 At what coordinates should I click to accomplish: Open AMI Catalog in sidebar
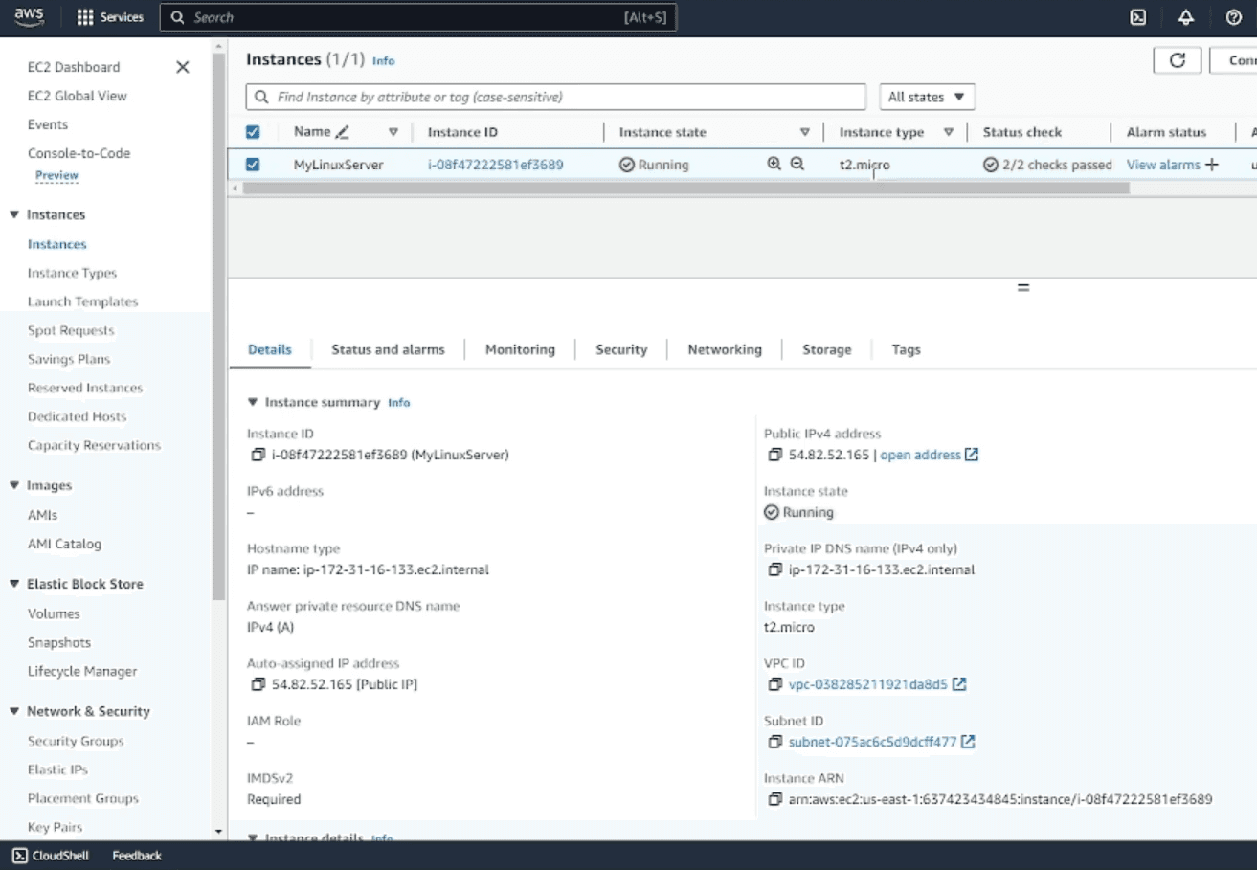pyautogui.click(x=64, y=544)
